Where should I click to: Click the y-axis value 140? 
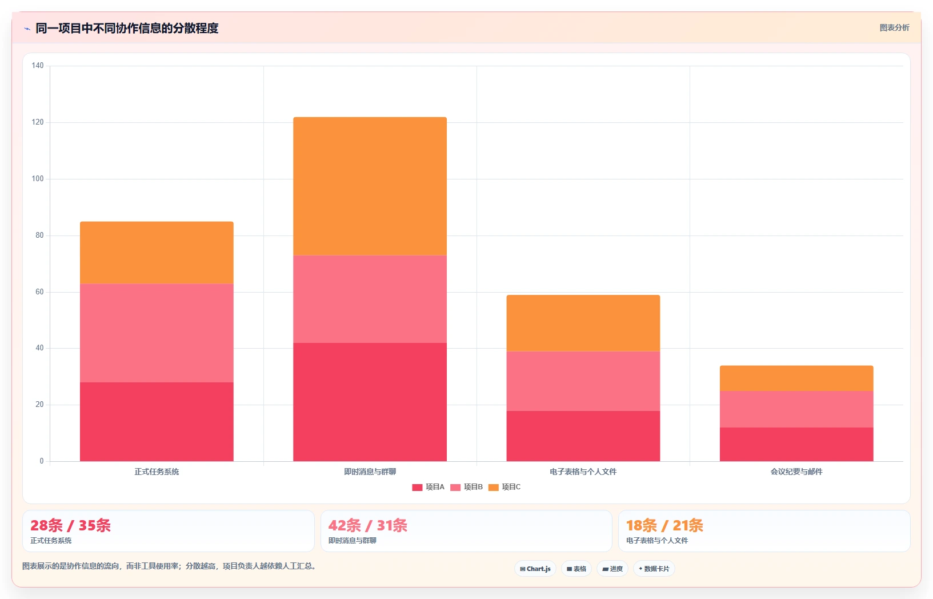pos(38,66)
